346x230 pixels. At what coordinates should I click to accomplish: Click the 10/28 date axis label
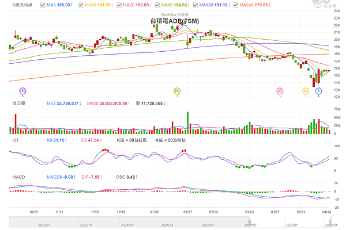(x=33, y=212)
